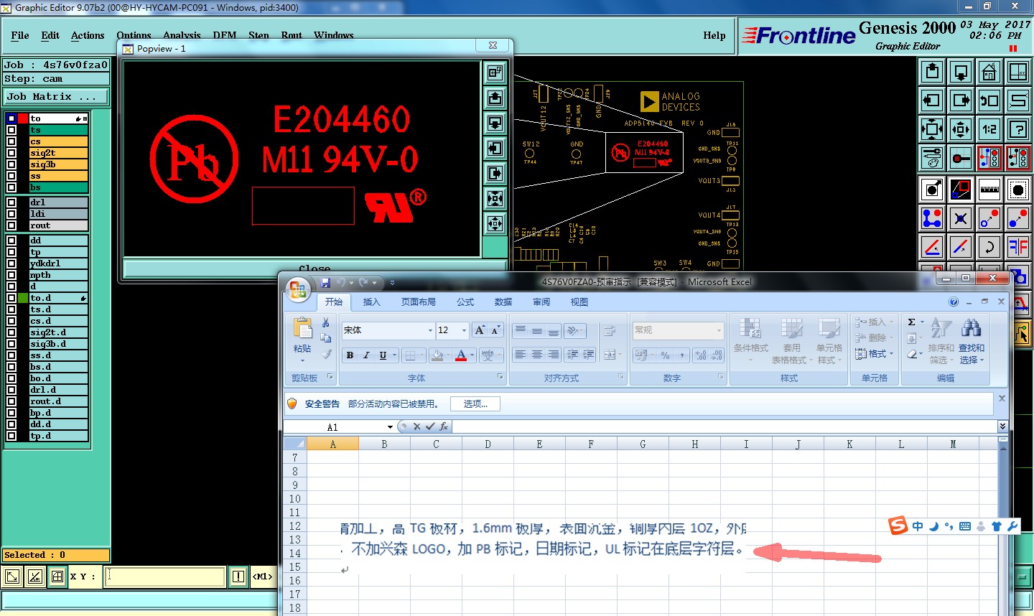The image size is (1034, 616).
Task: Toggle visibility checkbox for layer drl
Action: (x=11, y=202)
